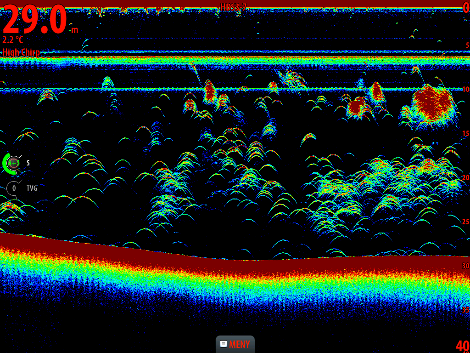
Task: Tap the red crosshair center of sensitivity knob
Action: [14, 163]
